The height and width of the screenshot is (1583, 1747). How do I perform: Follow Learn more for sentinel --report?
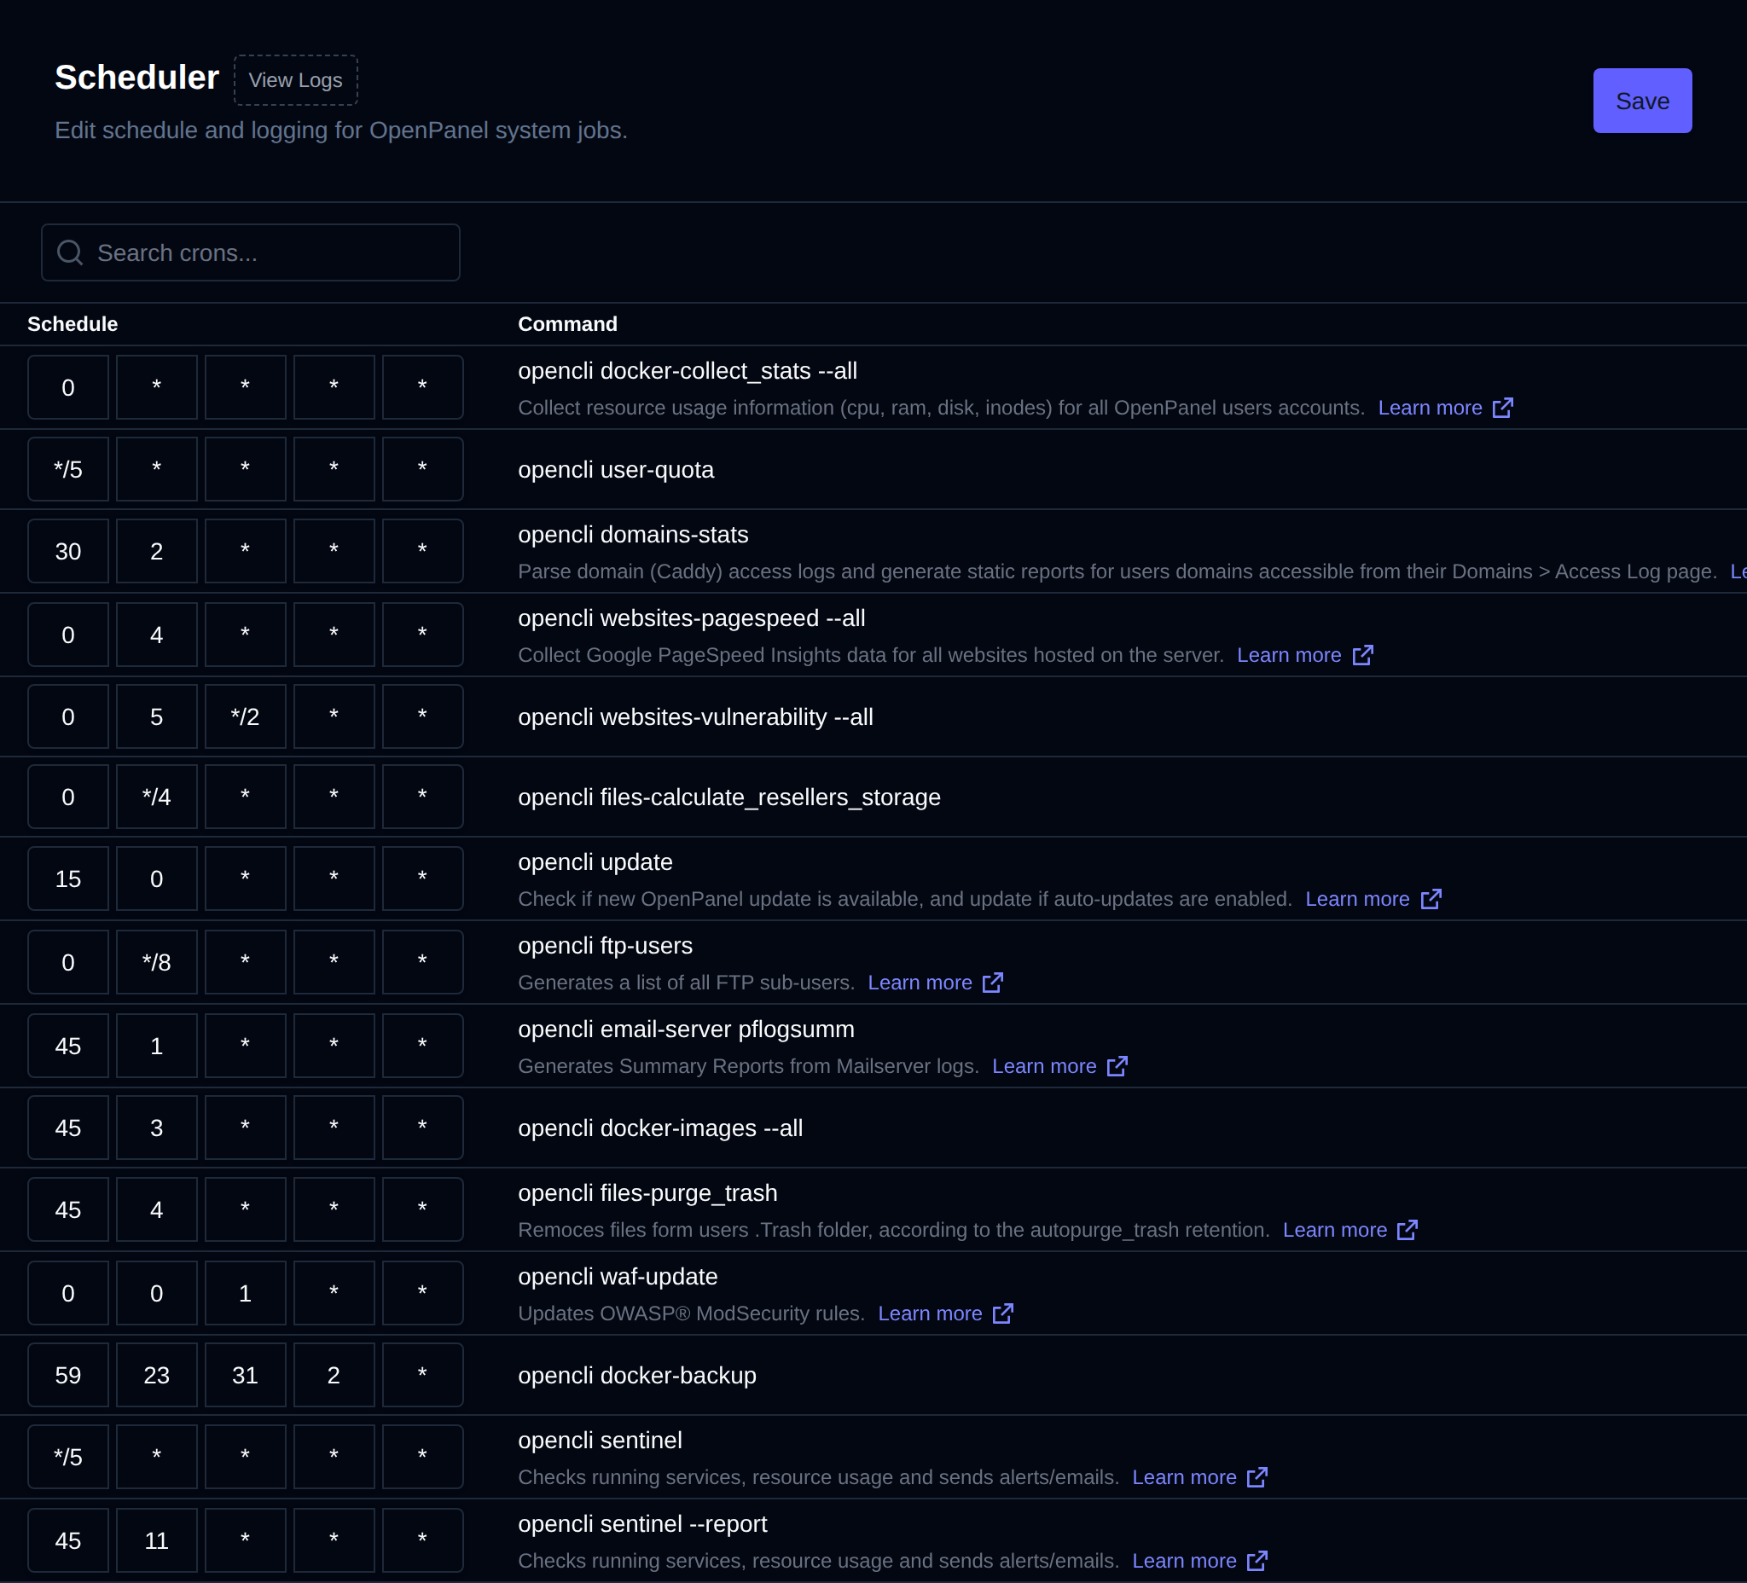pos(1184,1562)
